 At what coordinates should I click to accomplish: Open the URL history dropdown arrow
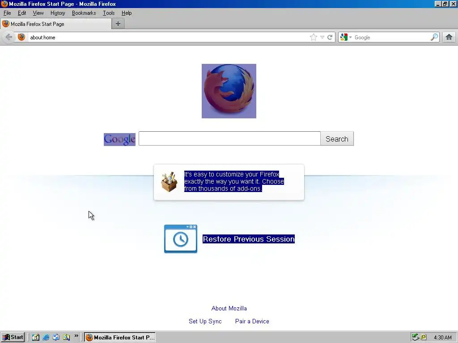322,38
